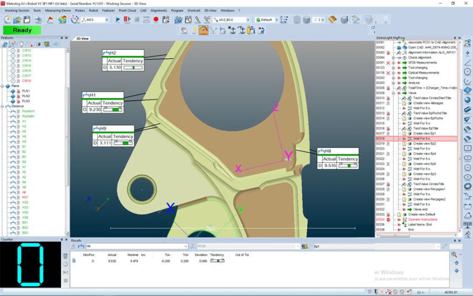The width and height of the screenshot is (473, 296).
Task: Select the 'Create view Ep2' program line
Action: click(424, 143)
